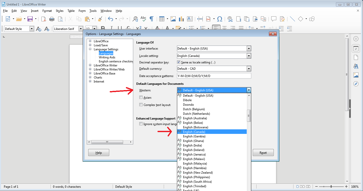The width and height of the screenshot is (363, 191).
Task: Open sidebar settings gear icon
Action: [x=356, y=39]
